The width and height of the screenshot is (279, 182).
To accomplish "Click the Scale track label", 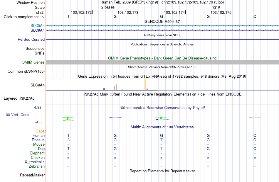I will point(40,7).
